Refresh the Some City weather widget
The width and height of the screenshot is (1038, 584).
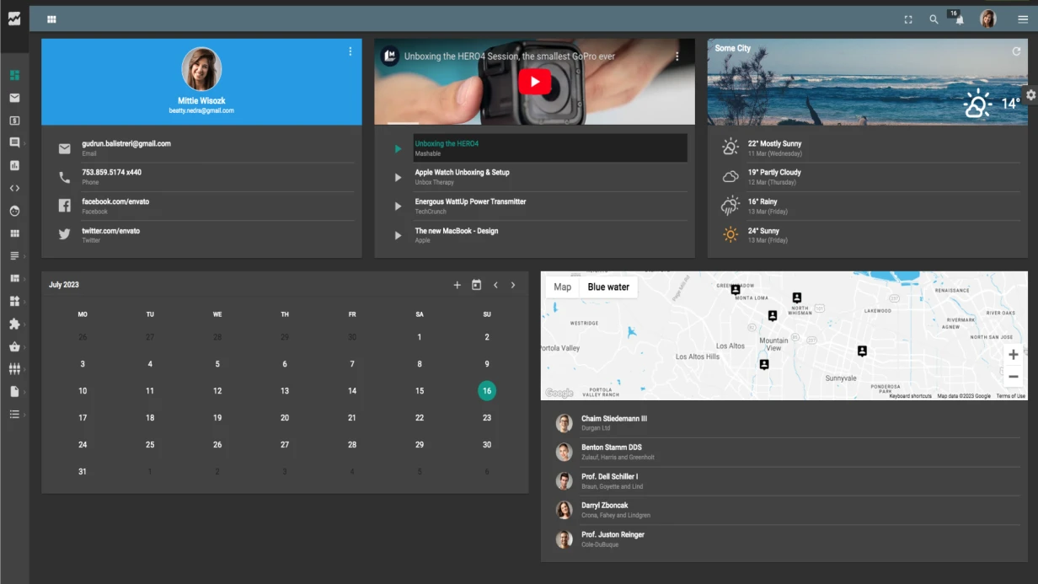(x=1016, y=51)
